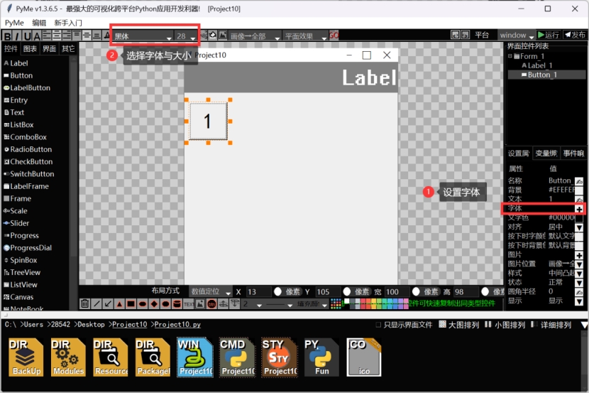Open the font size dropdown showing 28
Viewport: 589px width, 393px height.
pyautogui.click(x=185, y=36)
